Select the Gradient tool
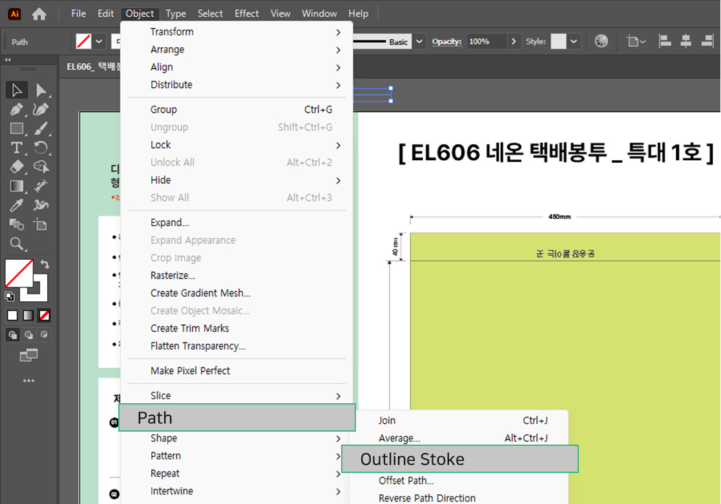 pyautogui.click(x=17, y=186)
